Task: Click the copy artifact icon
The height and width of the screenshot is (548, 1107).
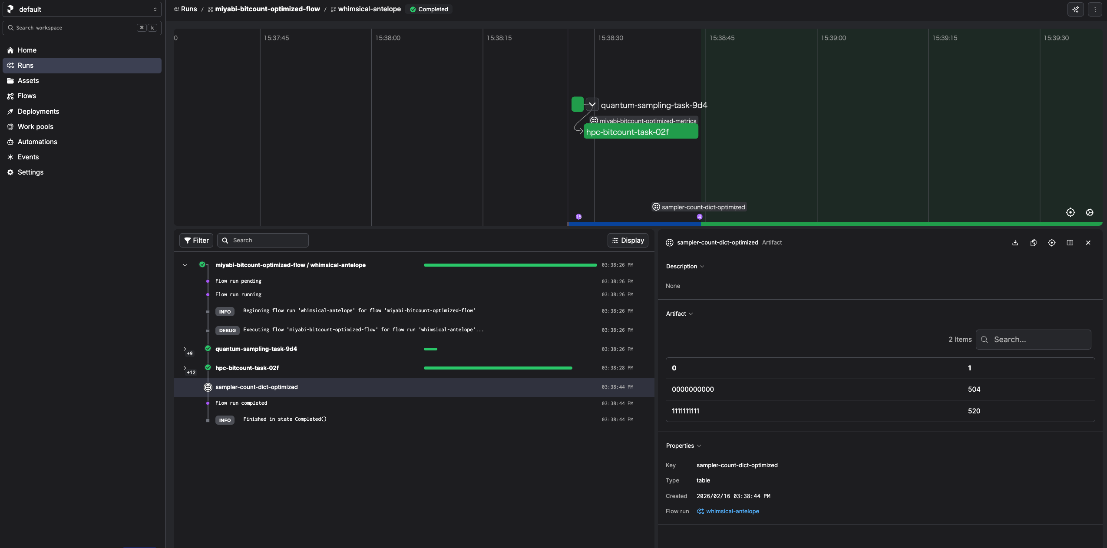Action: pos(1033,243)
